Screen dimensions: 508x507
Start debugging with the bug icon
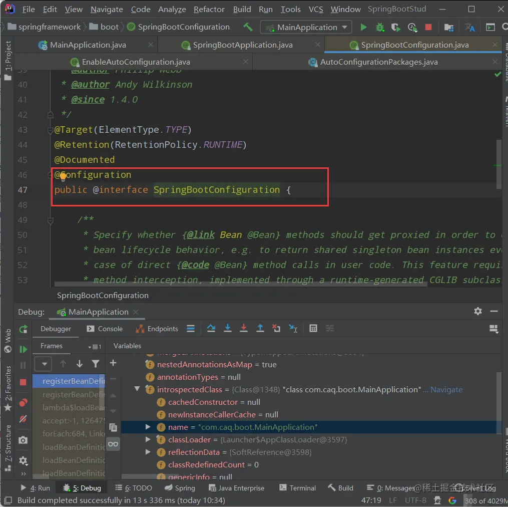click(380, 27)
